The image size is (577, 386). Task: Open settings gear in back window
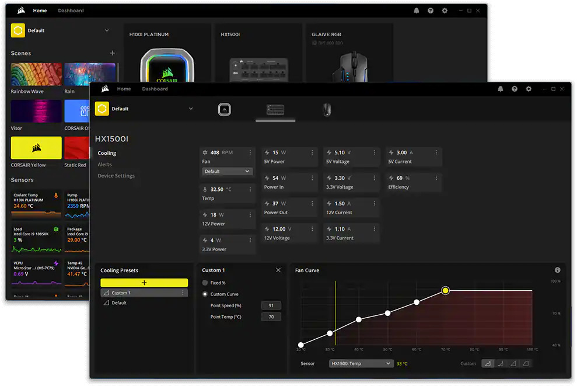pos(445,11)
